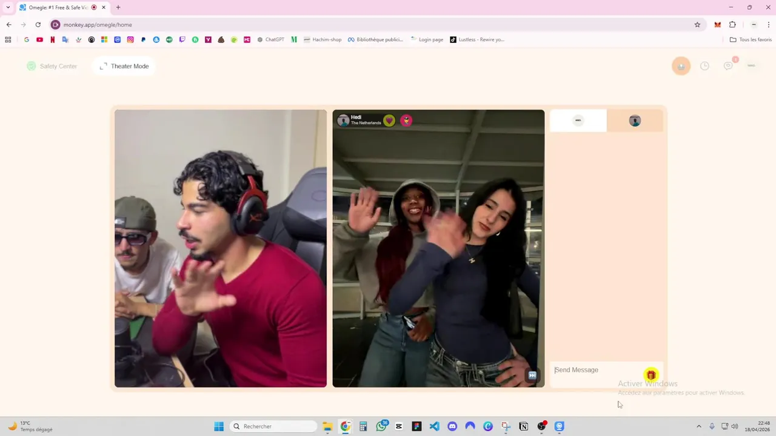
Task: Open the Tous les favoris folder
Action: tap(751, 39)
